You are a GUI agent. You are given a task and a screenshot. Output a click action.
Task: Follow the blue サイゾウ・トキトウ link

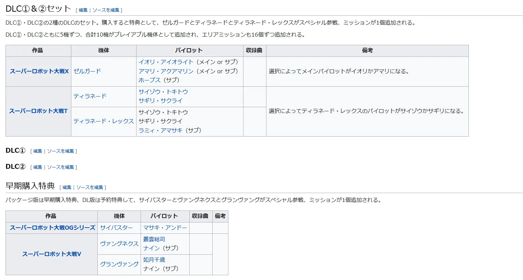click(163, 92)
